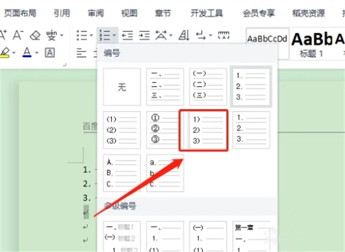Expand the numbering dropdown arrow
Viewport: 345px width, 252px height.
[114, 35]
